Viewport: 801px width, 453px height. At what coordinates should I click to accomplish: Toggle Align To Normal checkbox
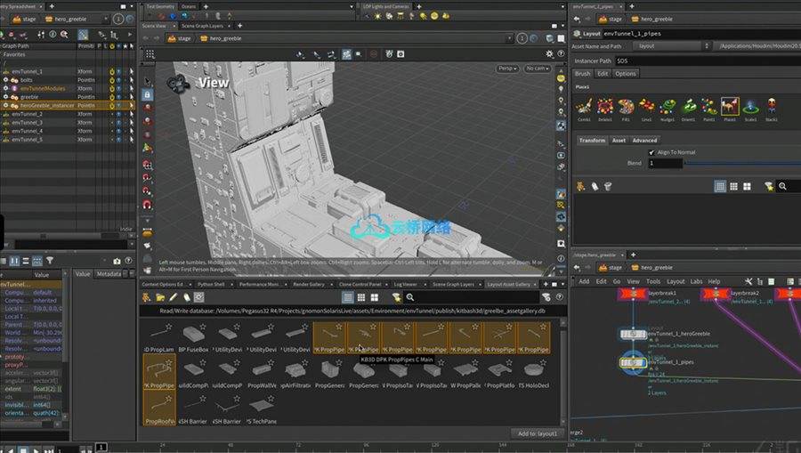pyautogui.click(x=652, y=152)
